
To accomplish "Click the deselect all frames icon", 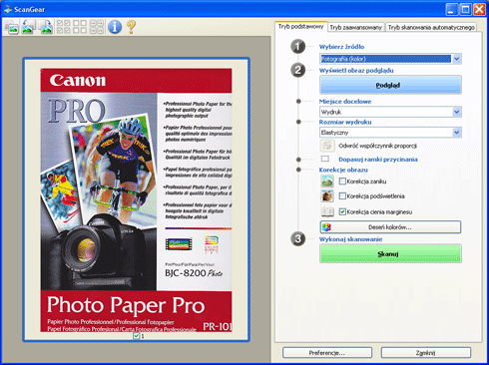I will (x=80, y=27).
